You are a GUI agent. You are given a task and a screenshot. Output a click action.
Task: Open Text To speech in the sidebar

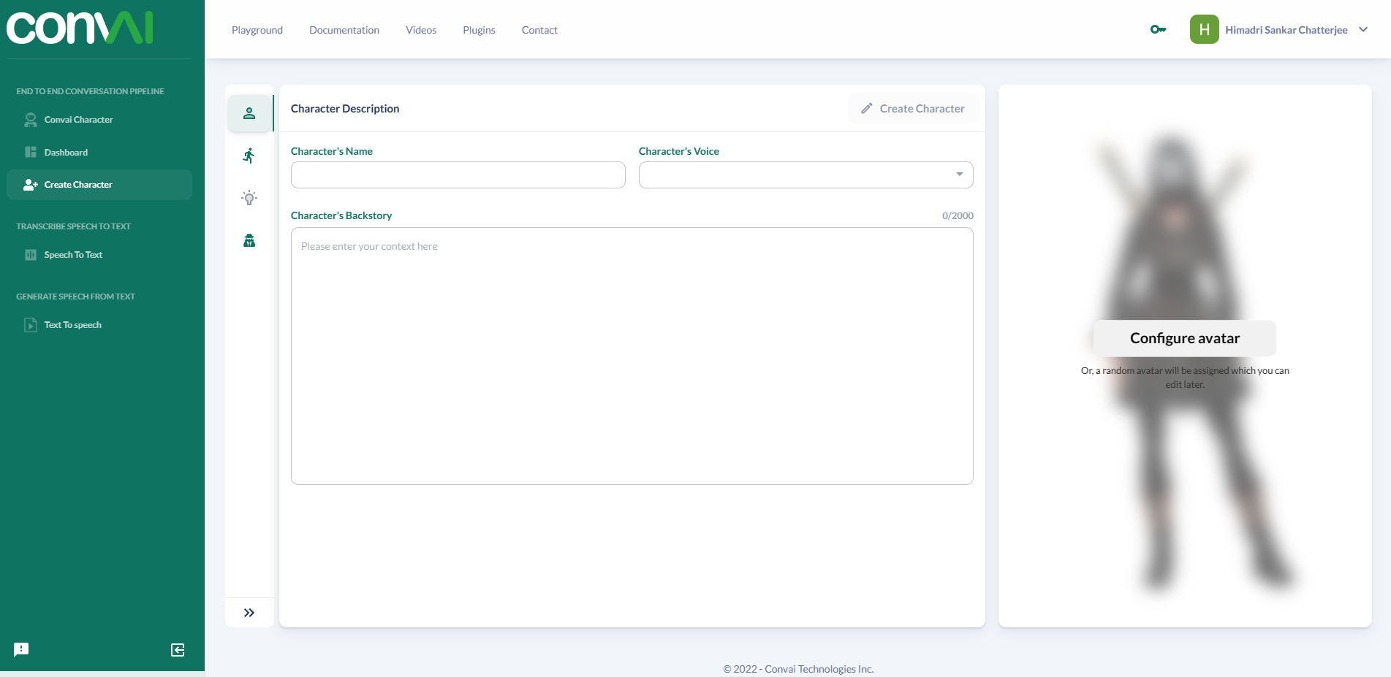coord(99,325)
